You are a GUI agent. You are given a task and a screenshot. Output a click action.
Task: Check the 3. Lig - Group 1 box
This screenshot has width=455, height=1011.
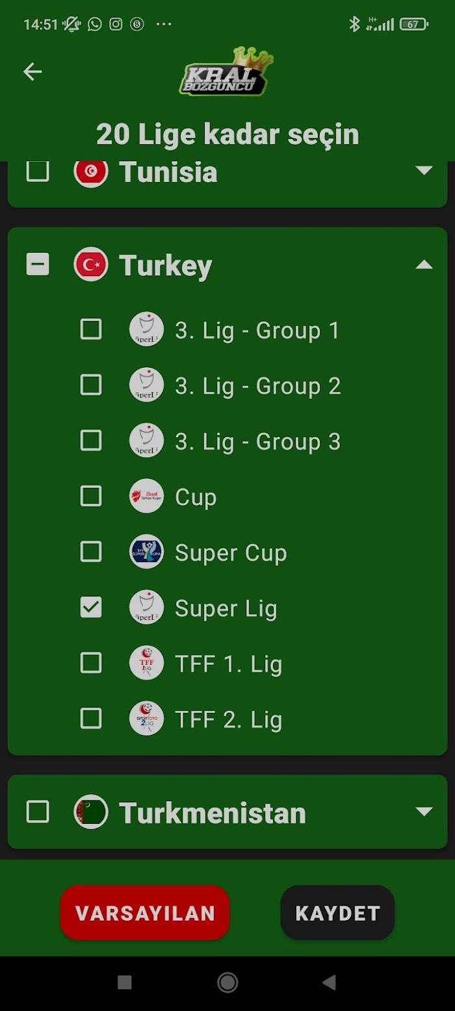click(x=91, y=329)
